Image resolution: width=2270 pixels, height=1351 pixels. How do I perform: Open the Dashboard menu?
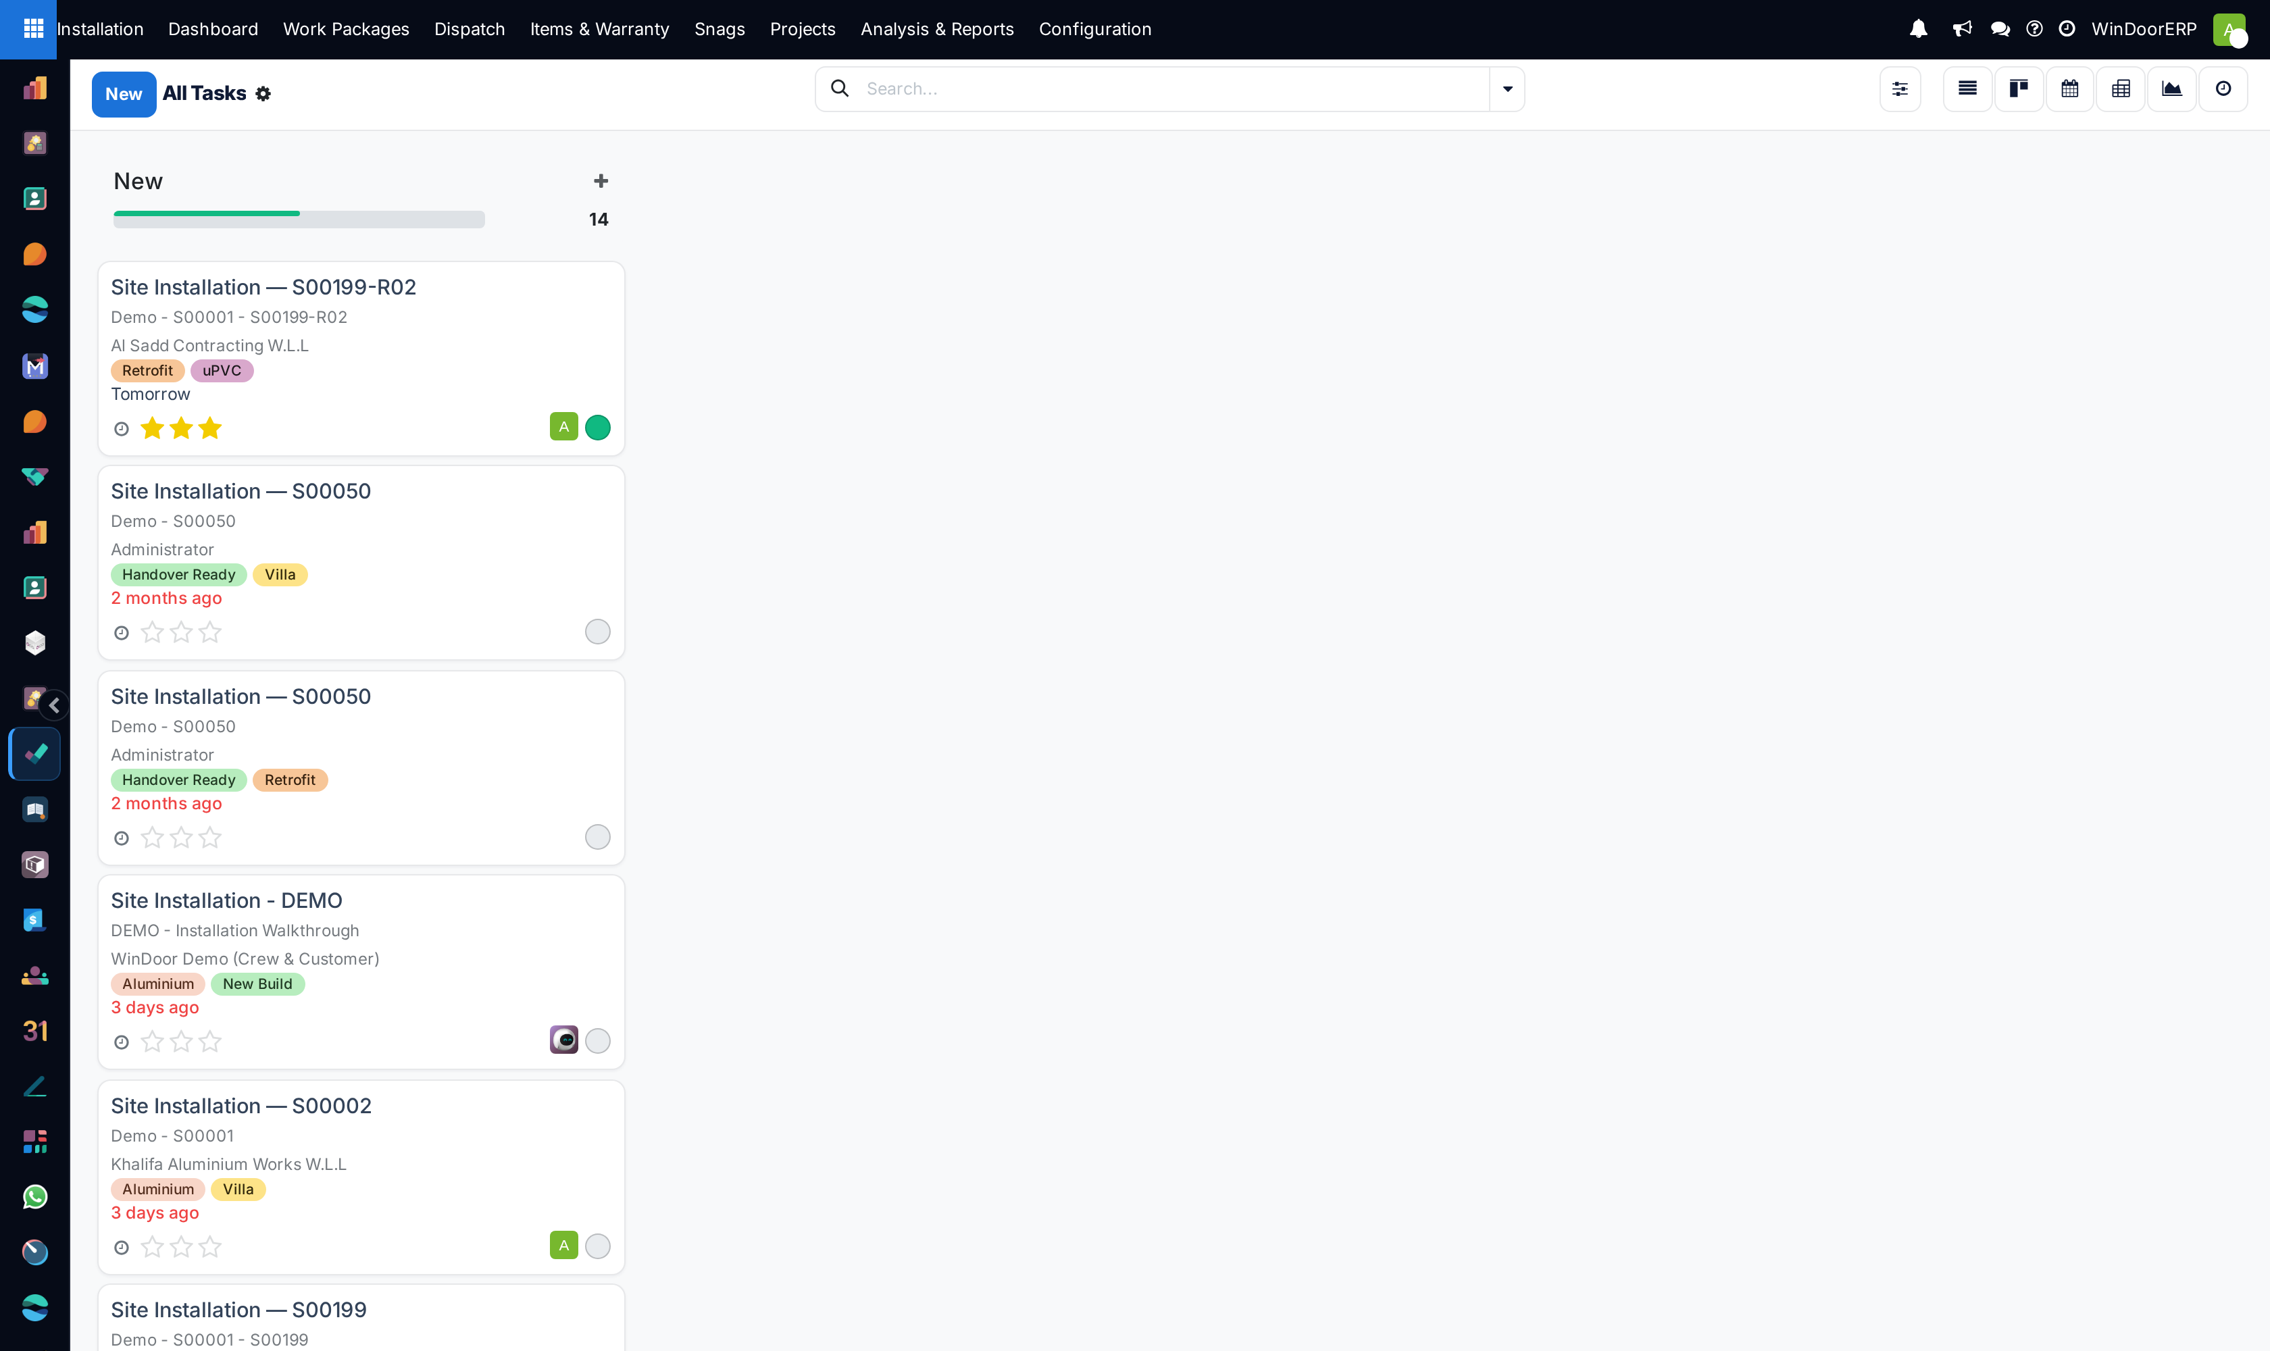point(213,29)
